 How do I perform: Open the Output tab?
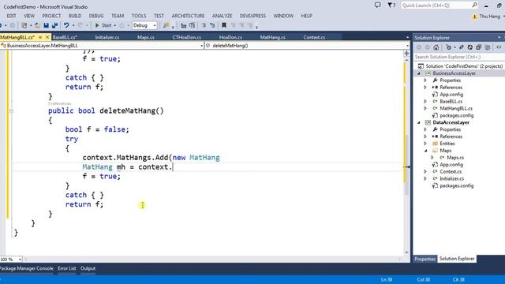tap(88, 268)
